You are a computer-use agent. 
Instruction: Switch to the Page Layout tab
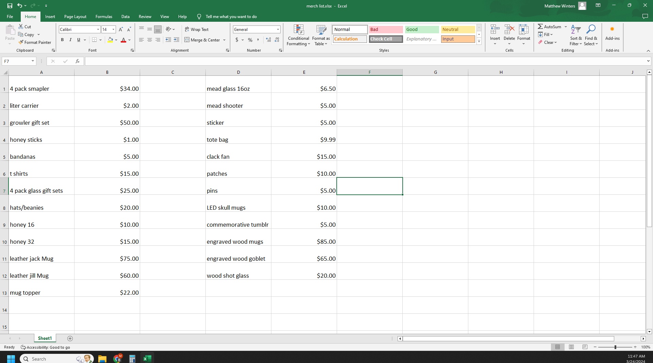click(75, 17)
